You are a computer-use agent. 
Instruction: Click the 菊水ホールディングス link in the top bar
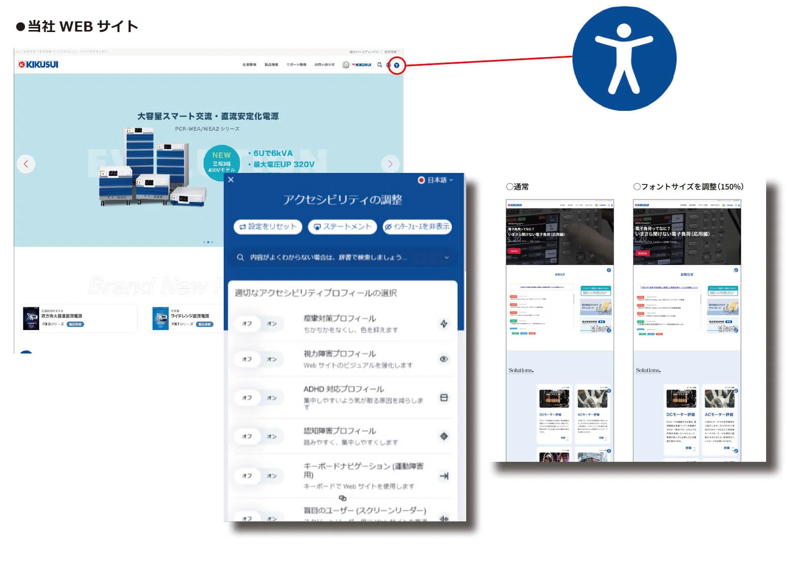[363, 52]
